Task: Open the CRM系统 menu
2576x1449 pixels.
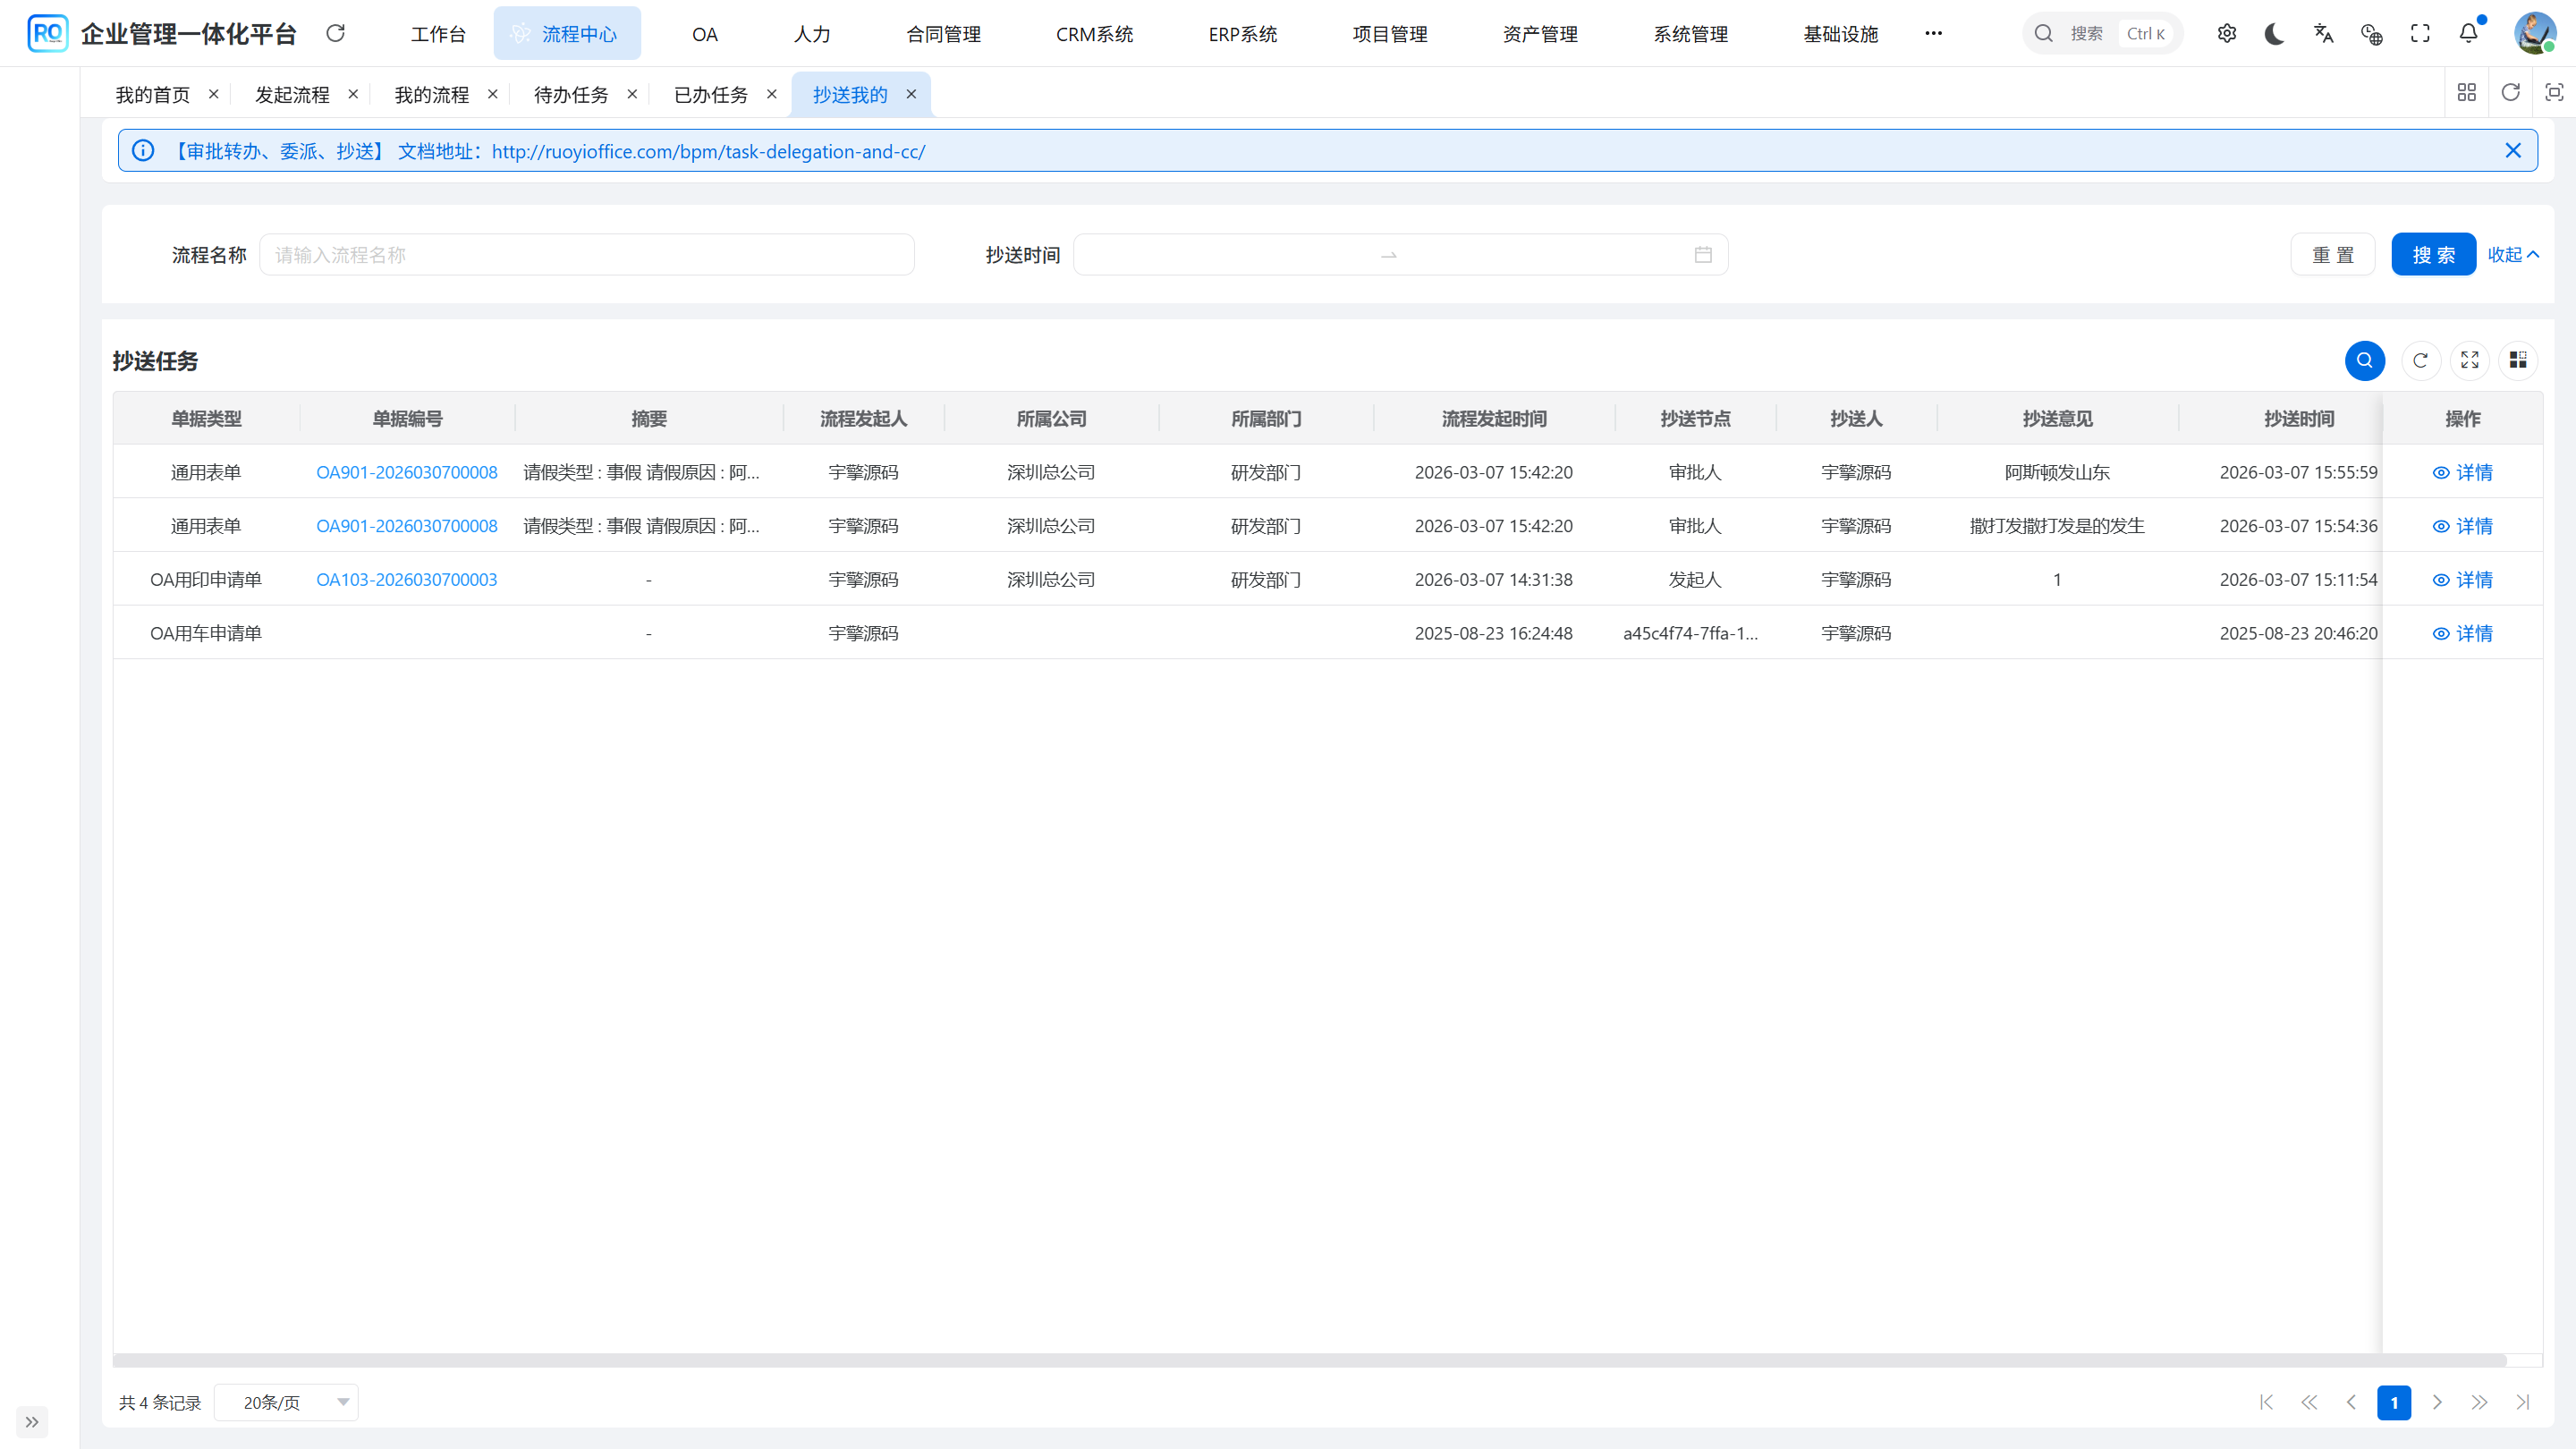Action: tap(1094, 34)
